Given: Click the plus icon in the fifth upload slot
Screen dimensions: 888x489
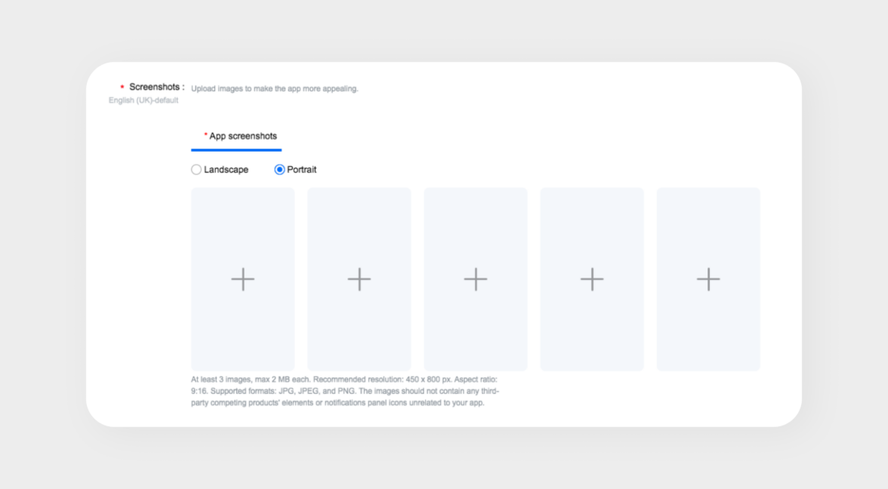Looking at the screenshot, I should (708, 279).
